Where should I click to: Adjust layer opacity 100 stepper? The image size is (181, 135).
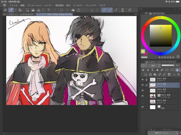(179, 65)
